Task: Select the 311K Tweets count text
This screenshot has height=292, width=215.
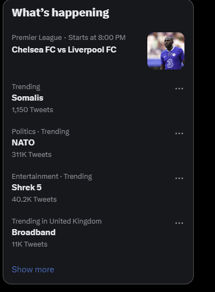Action: [32, 155]
